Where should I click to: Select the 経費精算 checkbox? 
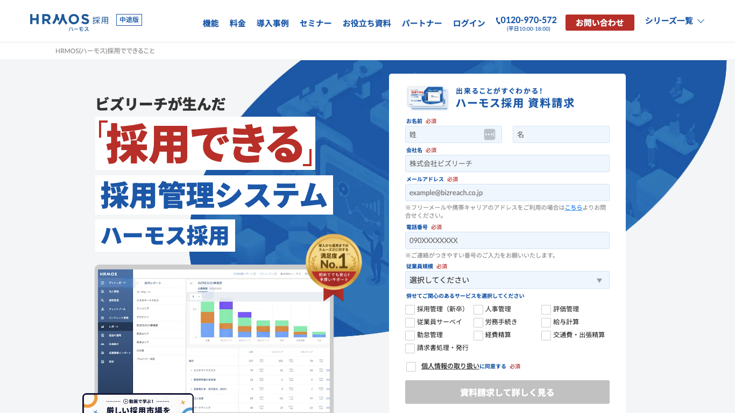pos(478,335)
